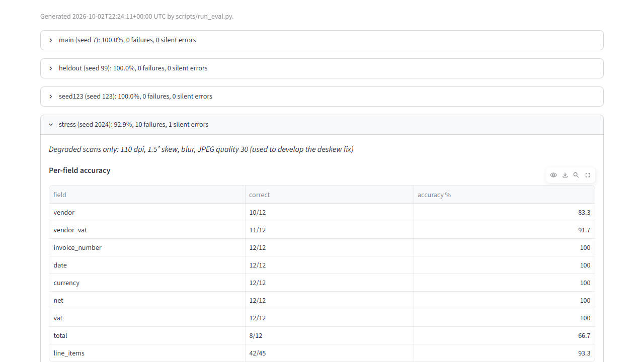Select the vendor_vat field cell
Screen dimensions: 644x362
[147, 230]
